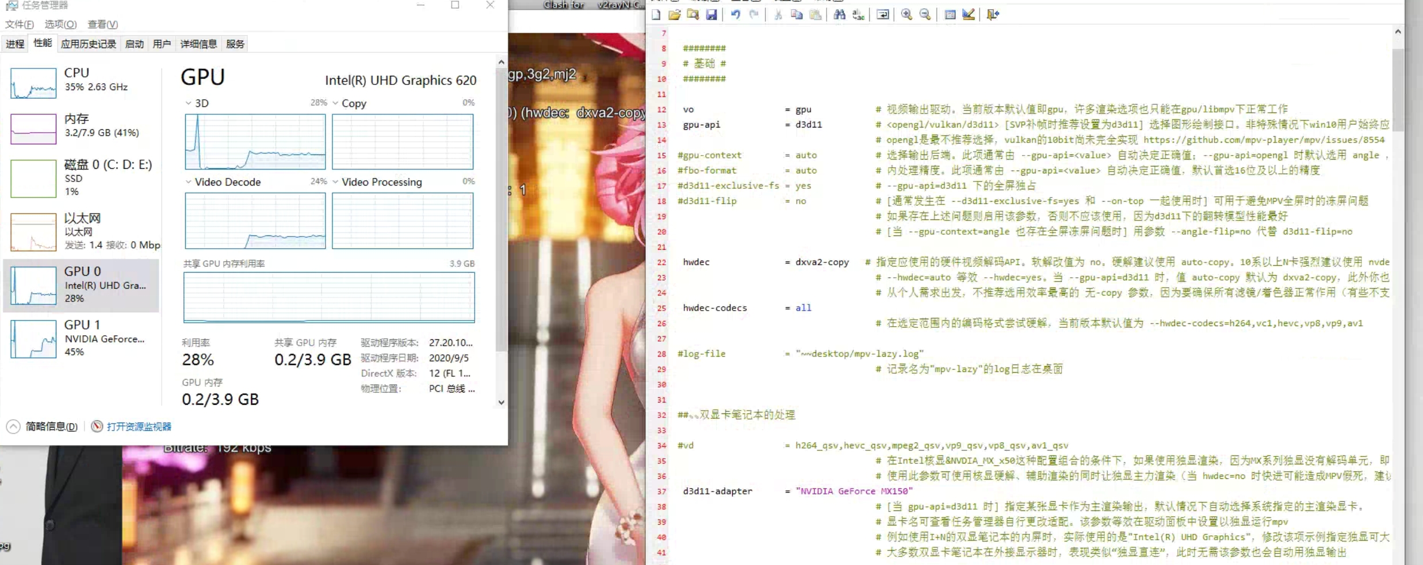The image size is (1423, 565).
Task: Switch to the 用户 tab
Action: tap(162, 44)
